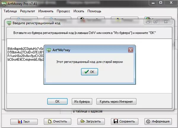
Task: Open the Процесс menu
Action: [63, 11]
